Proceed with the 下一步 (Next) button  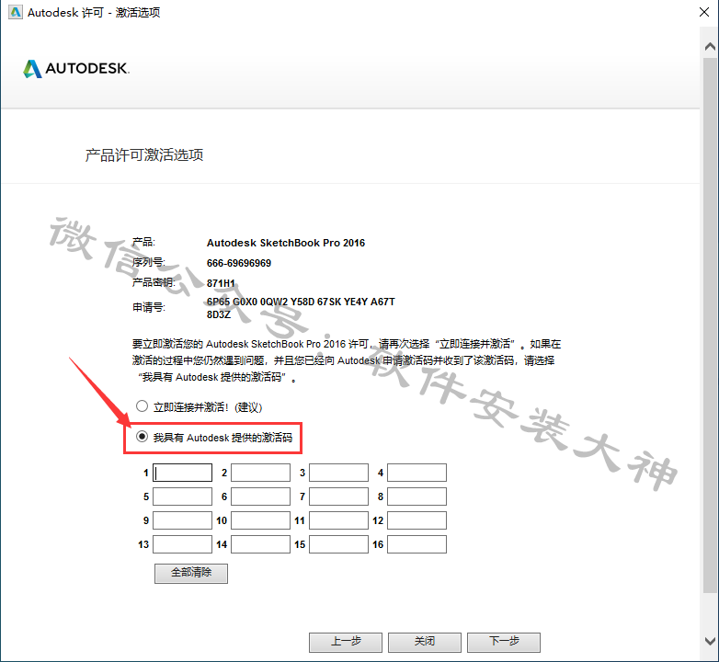[504, 642]
